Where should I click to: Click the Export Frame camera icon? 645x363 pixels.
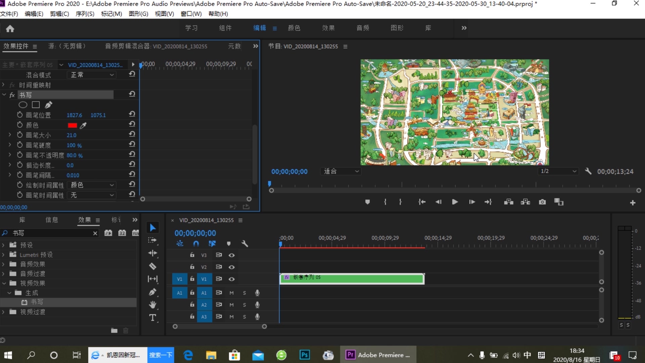(542, 202)
